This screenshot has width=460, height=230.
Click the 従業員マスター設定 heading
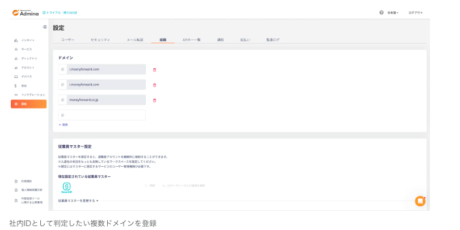coord(75,146)
